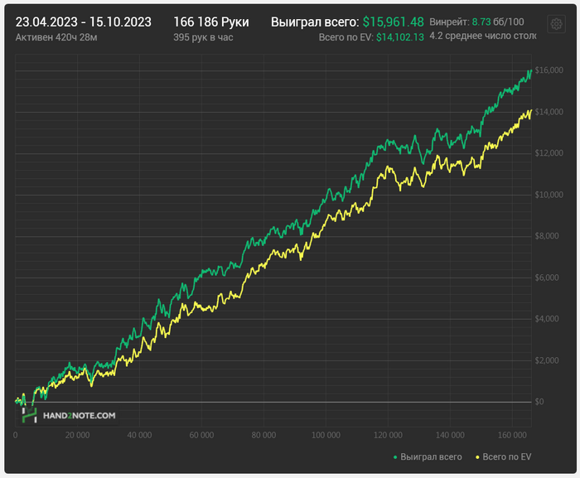Click the $0 y-axis label
This screenshot has height=478, width=580.
pyautogui.click(x=539, y=402)
